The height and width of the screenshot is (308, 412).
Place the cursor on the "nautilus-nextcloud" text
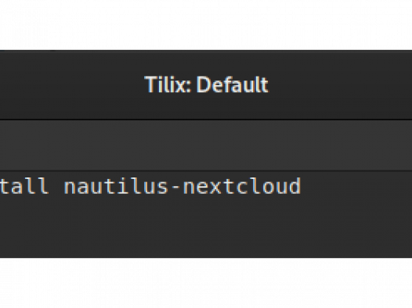183,186
